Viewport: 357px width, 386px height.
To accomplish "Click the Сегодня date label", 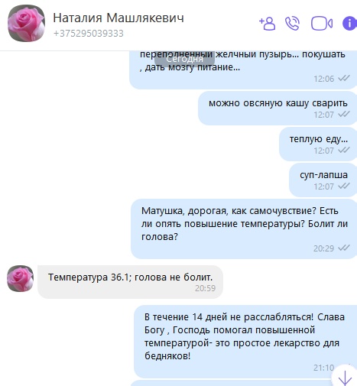I will (184, 59).
